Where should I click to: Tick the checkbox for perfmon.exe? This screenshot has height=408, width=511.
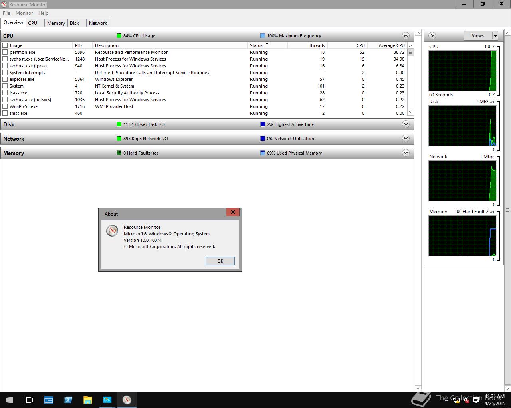tap(5, 52)
